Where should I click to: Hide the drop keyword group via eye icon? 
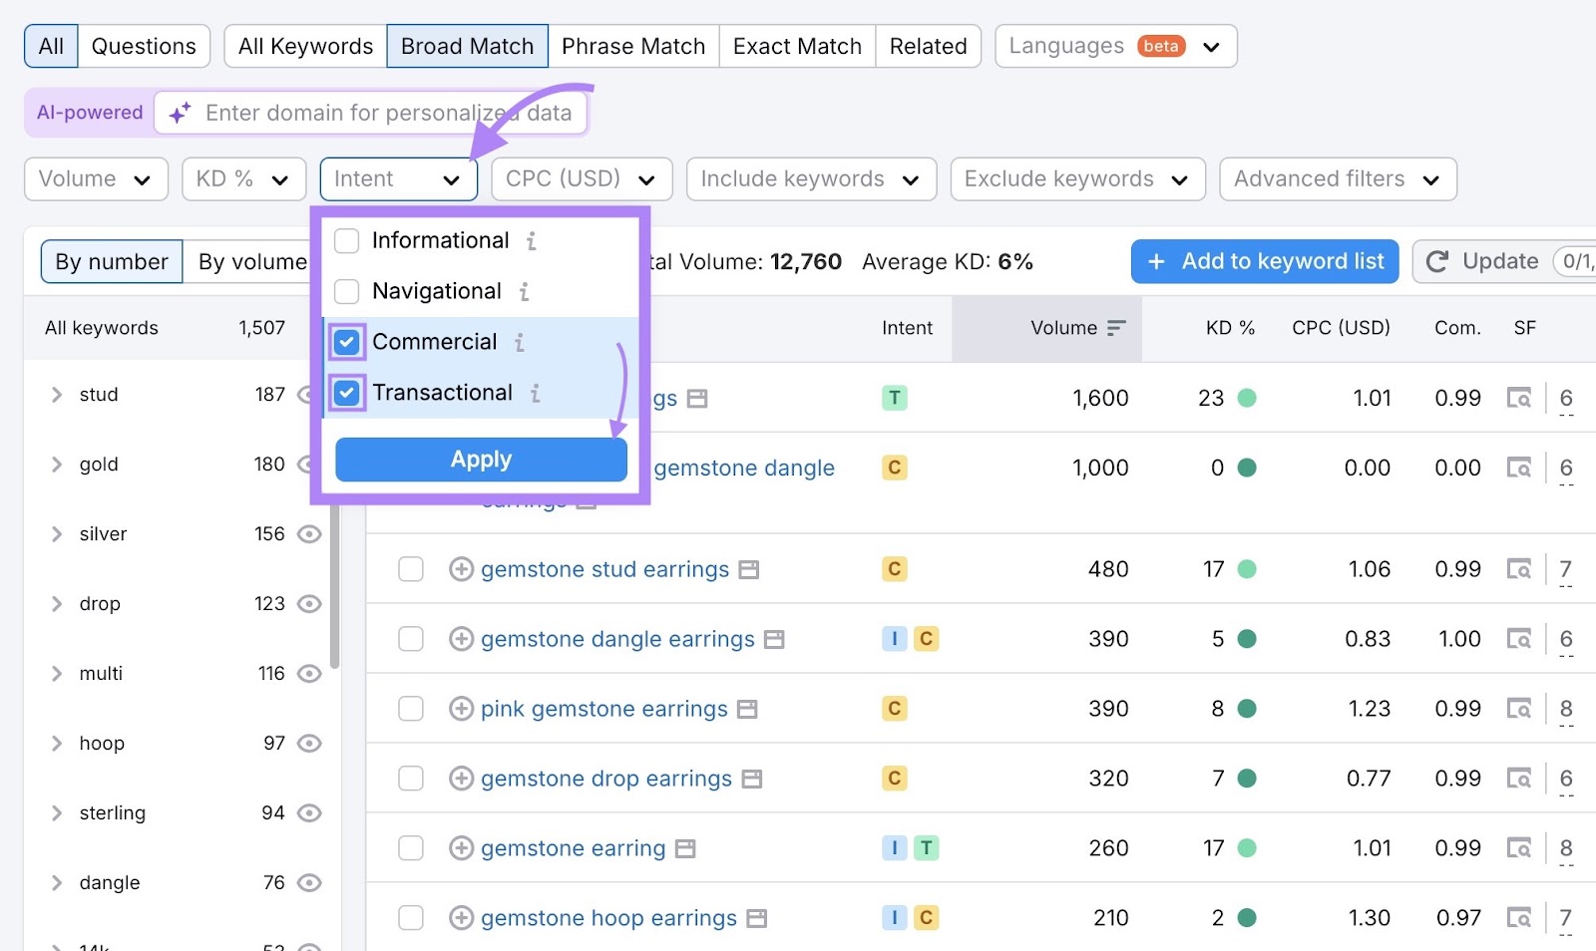(309, 603)
